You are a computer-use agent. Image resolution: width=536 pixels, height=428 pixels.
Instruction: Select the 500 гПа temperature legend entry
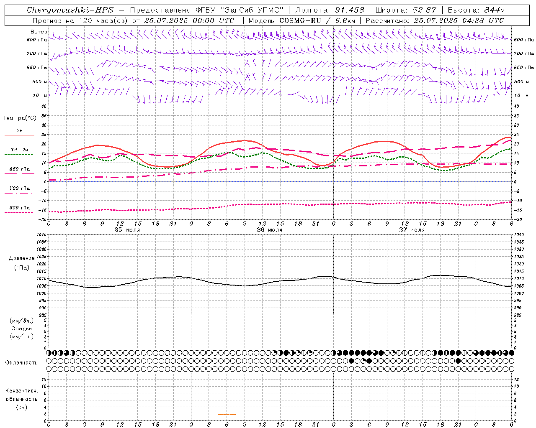point(20,208)
